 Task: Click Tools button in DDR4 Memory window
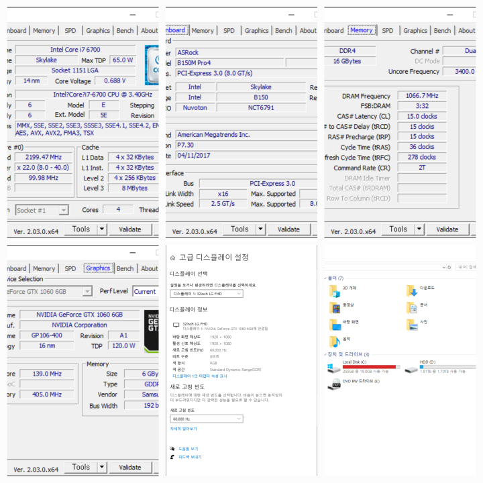pos(398,229)
